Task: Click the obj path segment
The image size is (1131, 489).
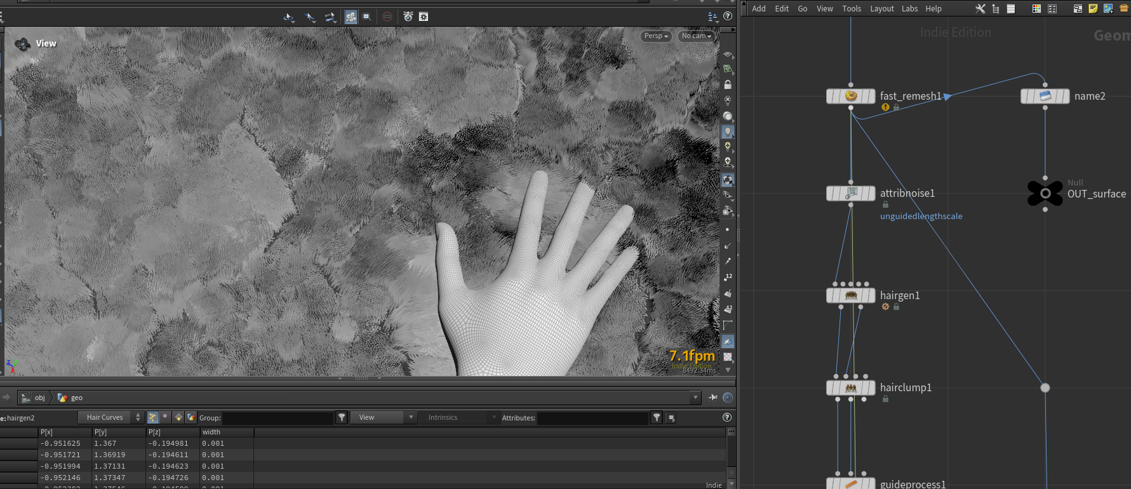Action: tap(34, 398)
